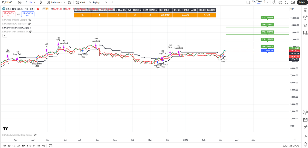Select E&M Evotrend with Multiple TP legend
The image size is (308, 148).
click(17, 27)
